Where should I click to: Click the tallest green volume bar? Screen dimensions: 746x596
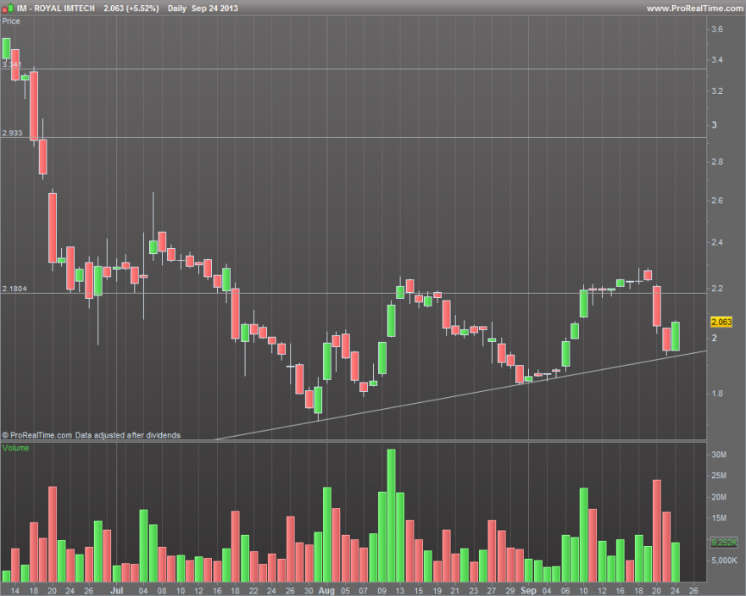coord(391,516)
